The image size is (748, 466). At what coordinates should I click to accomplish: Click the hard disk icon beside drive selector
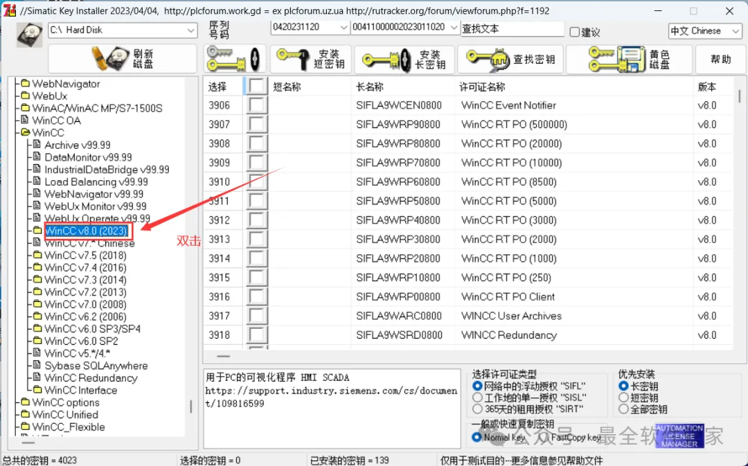point(30,35)
